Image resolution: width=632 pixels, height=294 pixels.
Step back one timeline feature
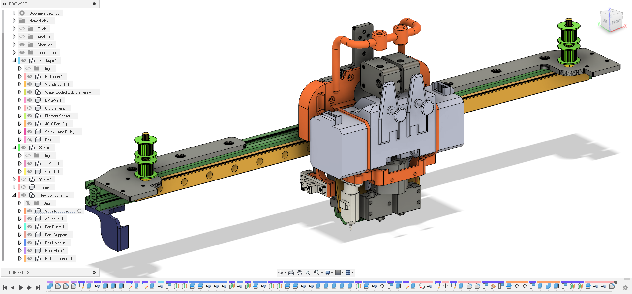[x=13, y=288]
